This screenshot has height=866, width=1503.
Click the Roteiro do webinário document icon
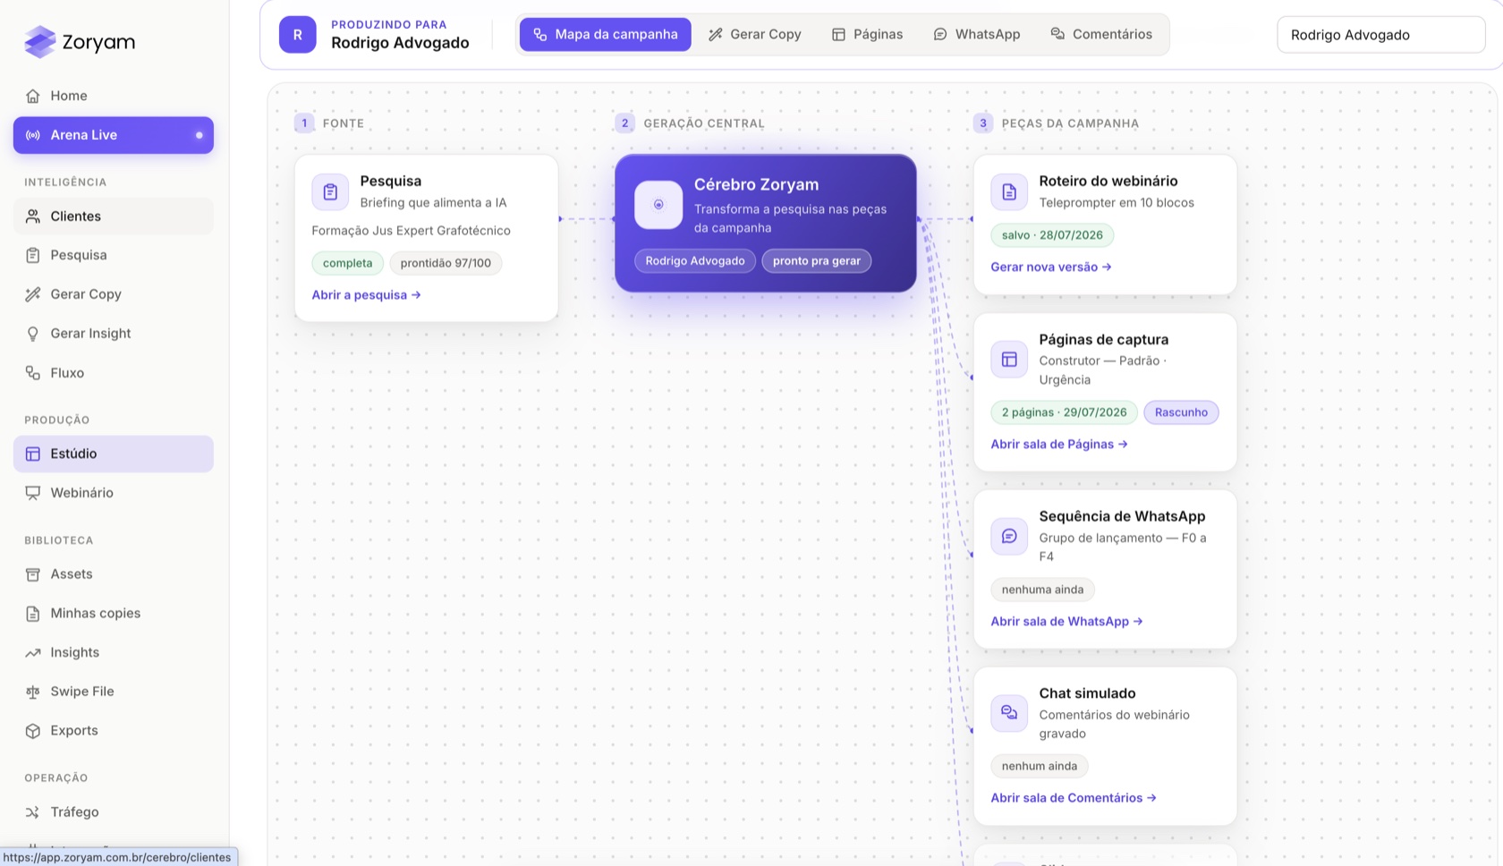[1009, 191]
